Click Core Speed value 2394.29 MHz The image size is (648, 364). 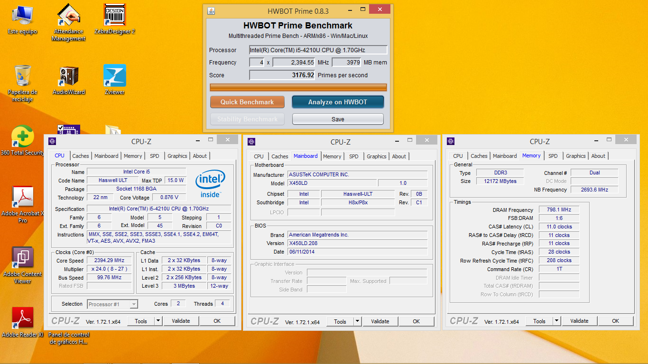pos(109,261)
